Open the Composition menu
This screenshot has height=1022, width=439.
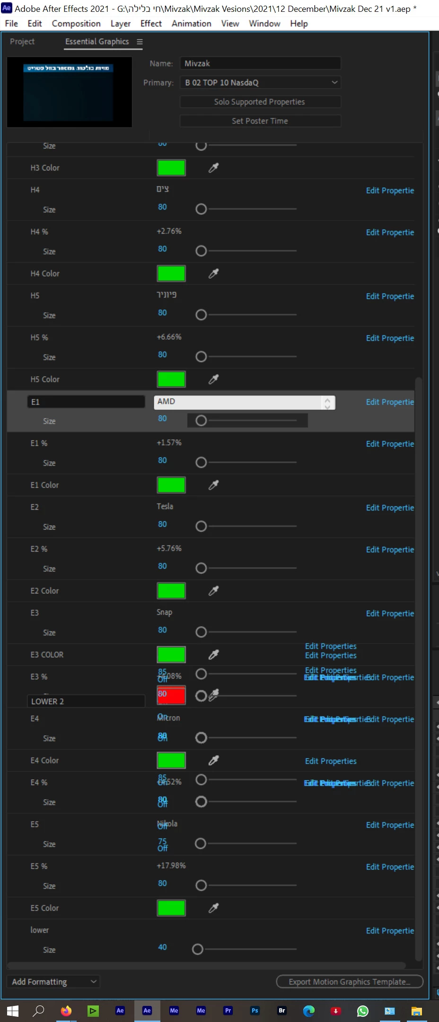point(76,24)
